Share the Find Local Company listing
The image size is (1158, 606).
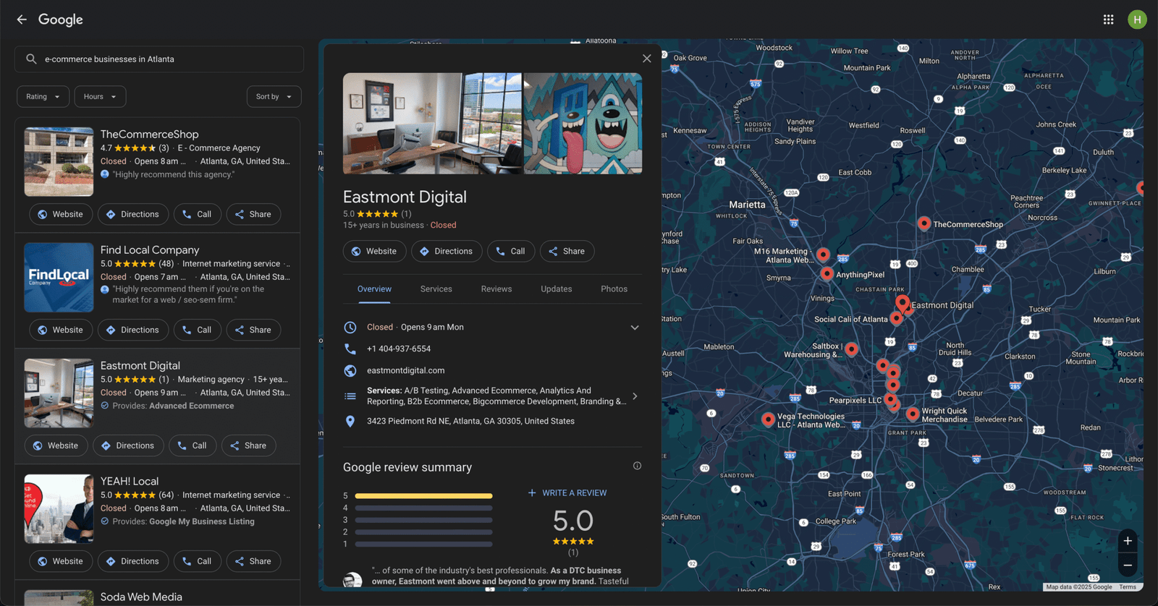(253, 330)
